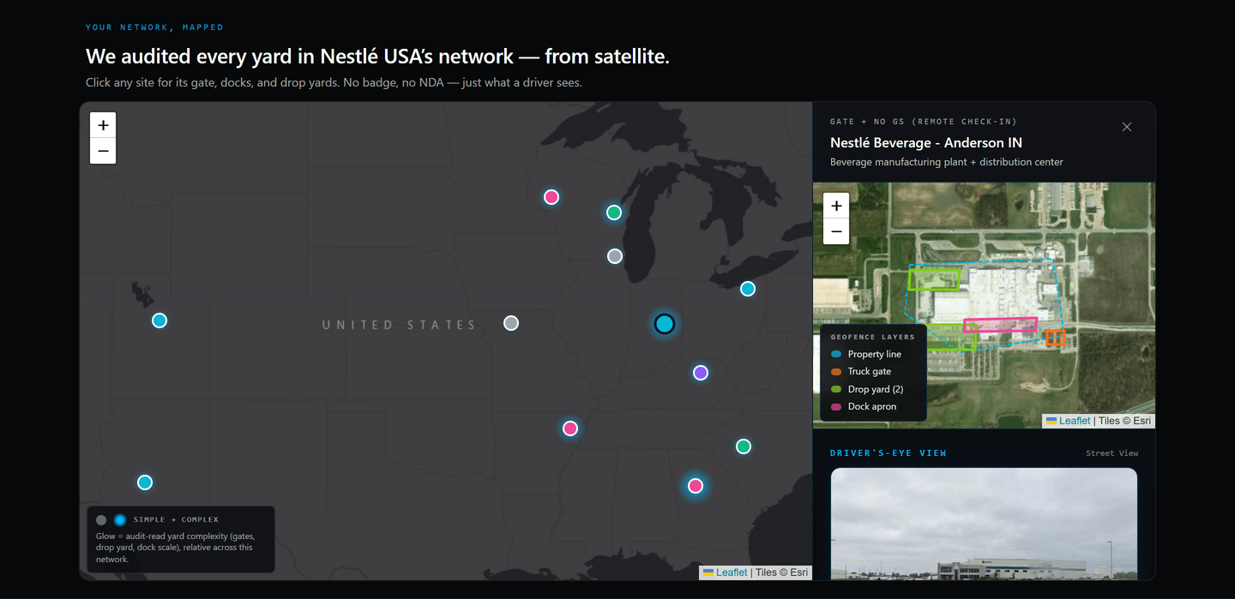Click the orange truck gate geofence box
The image size is (1235, 599).
click(x=1056, y=338)
